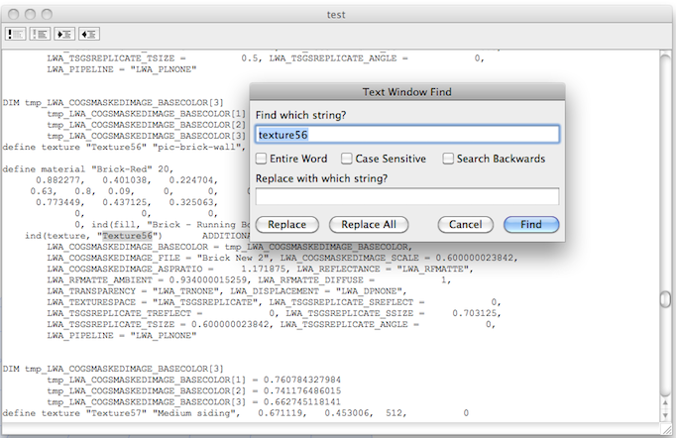
Task: Click the resize grip of test window
Action: click(x=666, y=429)
